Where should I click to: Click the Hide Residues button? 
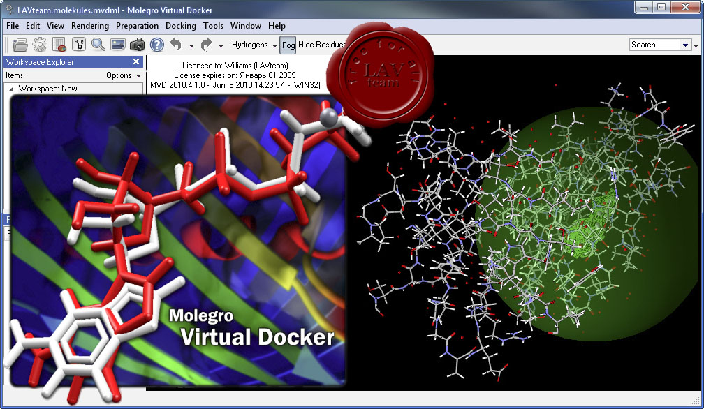321,45
